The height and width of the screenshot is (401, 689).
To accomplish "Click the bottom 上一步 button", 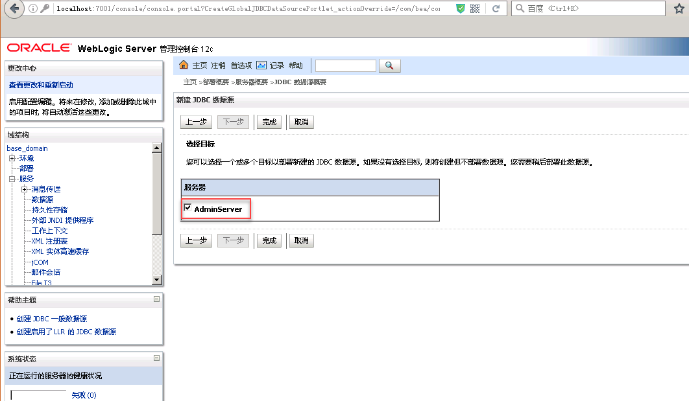I will [196, 240].
